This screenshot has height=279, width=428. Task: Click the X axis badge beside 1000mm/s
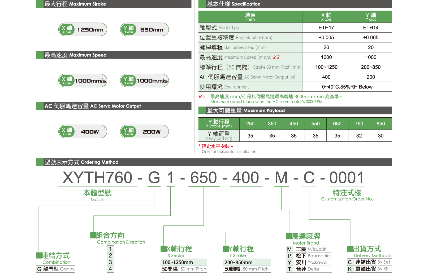pos(67,81)
